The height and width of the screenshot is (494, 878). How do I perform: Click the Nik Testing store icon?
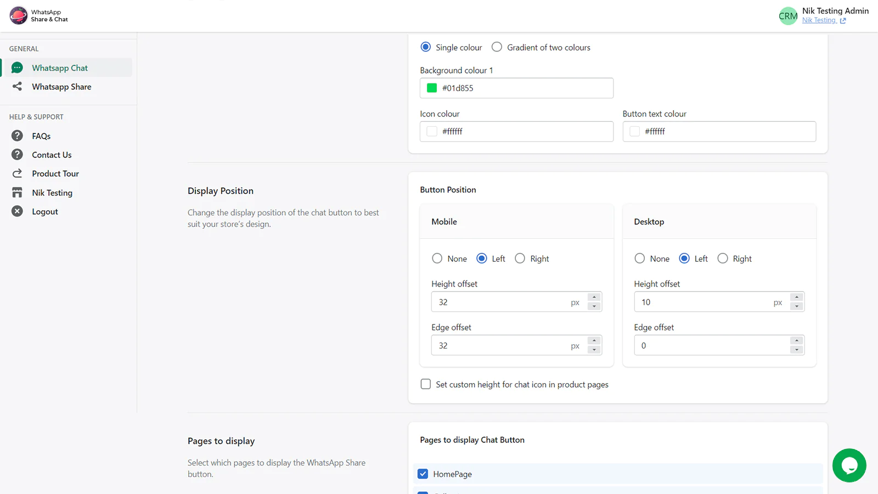point(18,193)
